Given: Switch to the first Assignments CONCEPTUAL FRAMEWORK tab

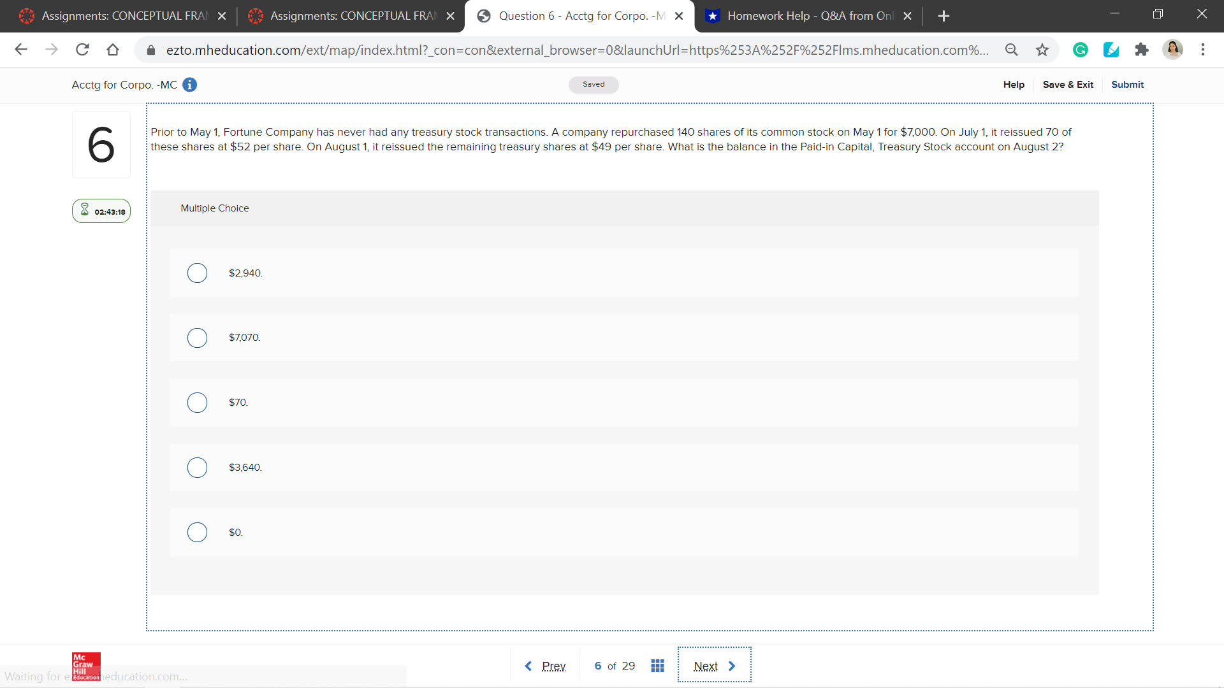Looking at the screenshot, I should (124, 16).
